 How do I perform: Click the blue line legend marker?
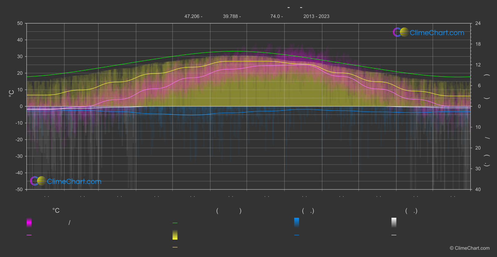[x=297, y=235]
